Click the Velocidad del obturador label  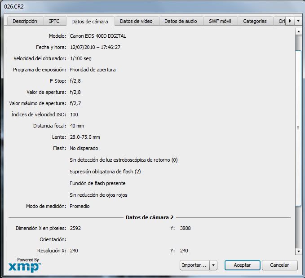click(40, 58)
